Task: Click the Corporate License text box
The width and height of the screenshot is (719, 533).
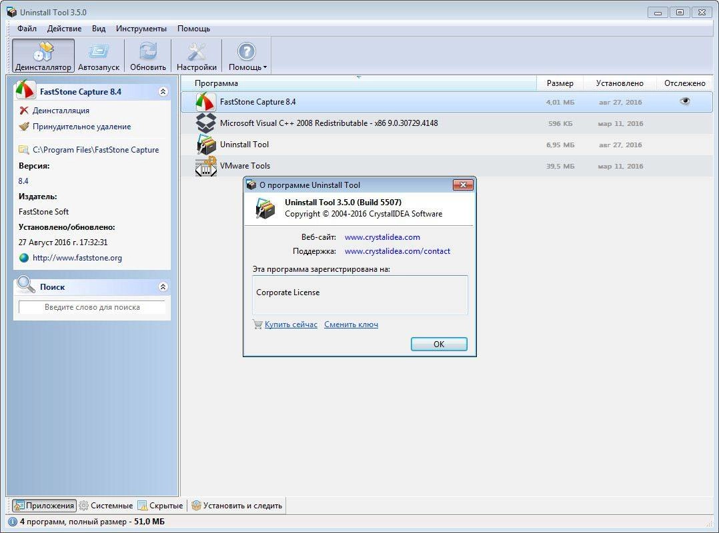Action: 360,295
